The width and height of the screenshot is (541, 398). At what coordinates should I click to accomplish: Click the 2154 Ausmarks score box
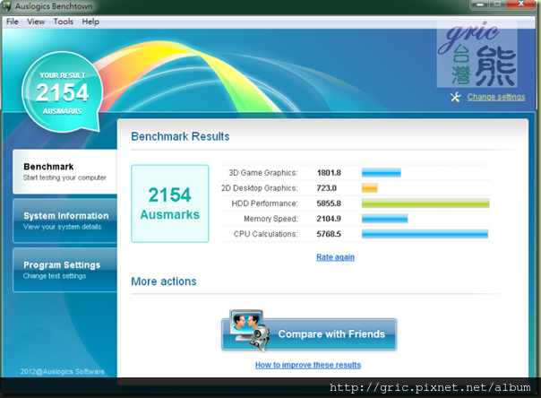tap(170, 203)
